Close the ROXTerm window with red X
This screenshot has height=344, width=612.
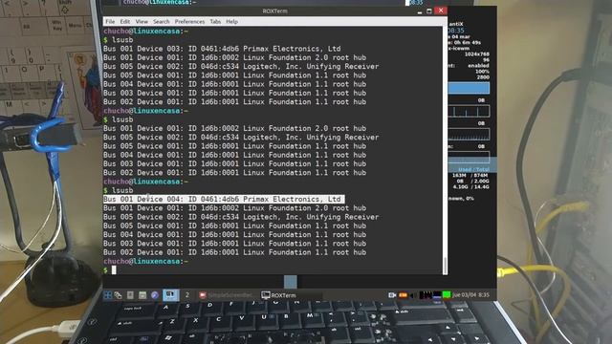(x=441, y=11)
